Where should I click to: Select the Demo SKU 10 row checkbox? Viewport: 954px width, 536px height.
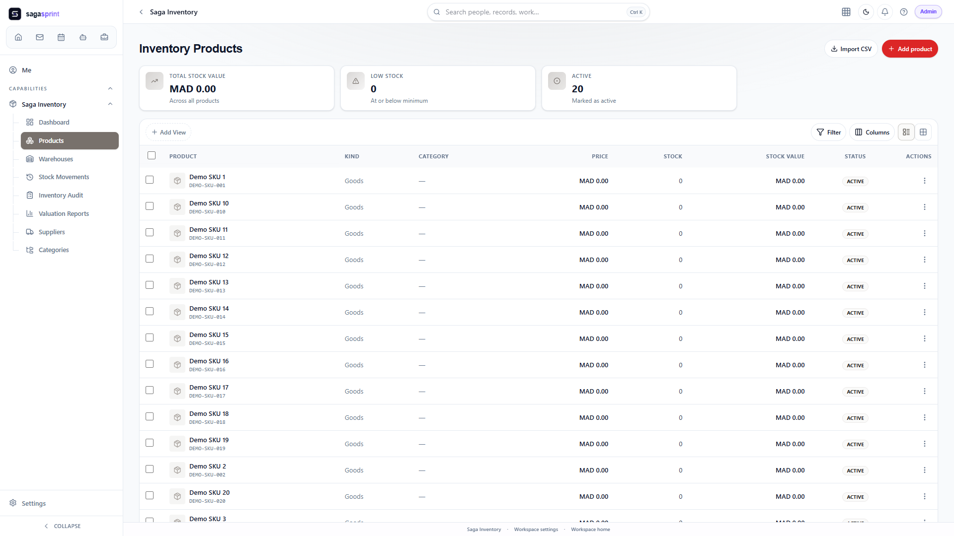[x=150, y=206]
